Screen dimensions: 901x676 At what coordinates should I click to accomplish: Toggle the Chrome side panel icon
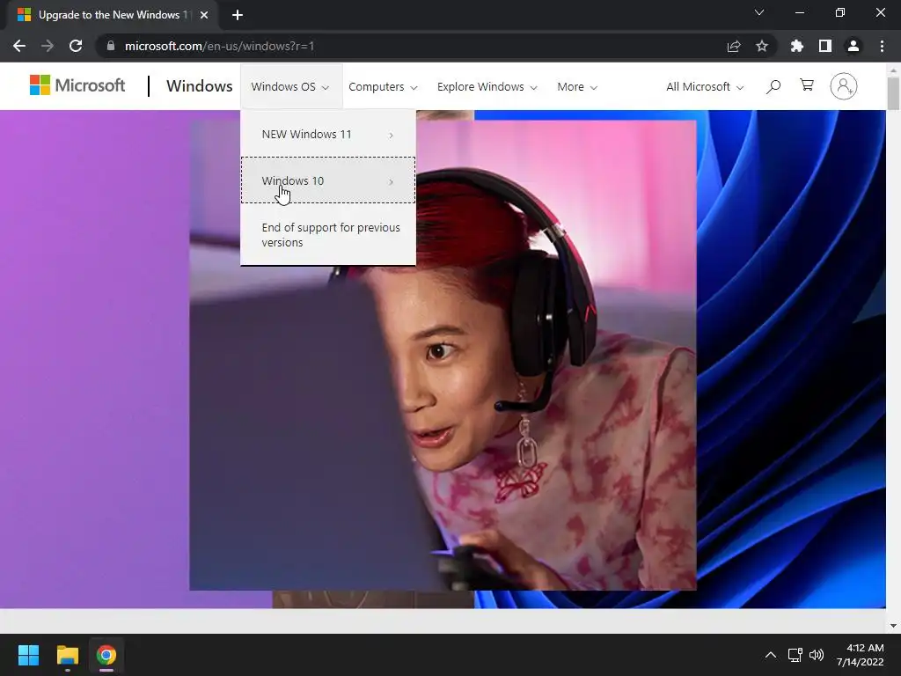[x=825, y=46]
